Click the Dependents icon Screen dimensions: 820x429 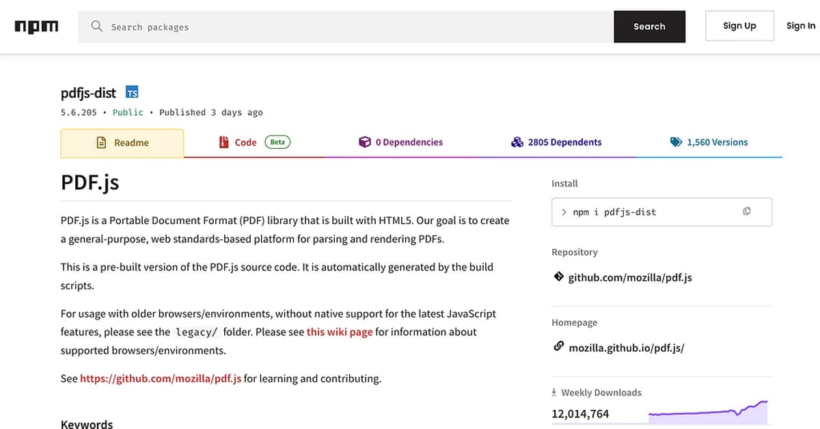[517, 141]
